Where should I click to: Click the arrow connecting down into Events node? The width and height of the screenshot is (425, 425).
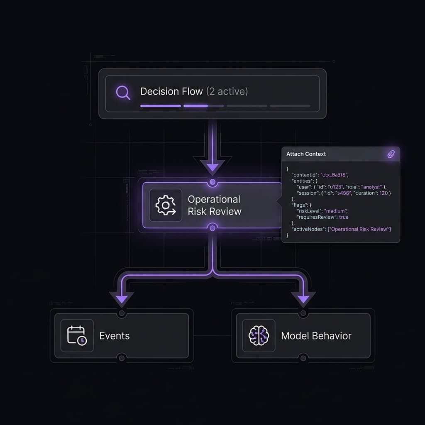[121, 297]
